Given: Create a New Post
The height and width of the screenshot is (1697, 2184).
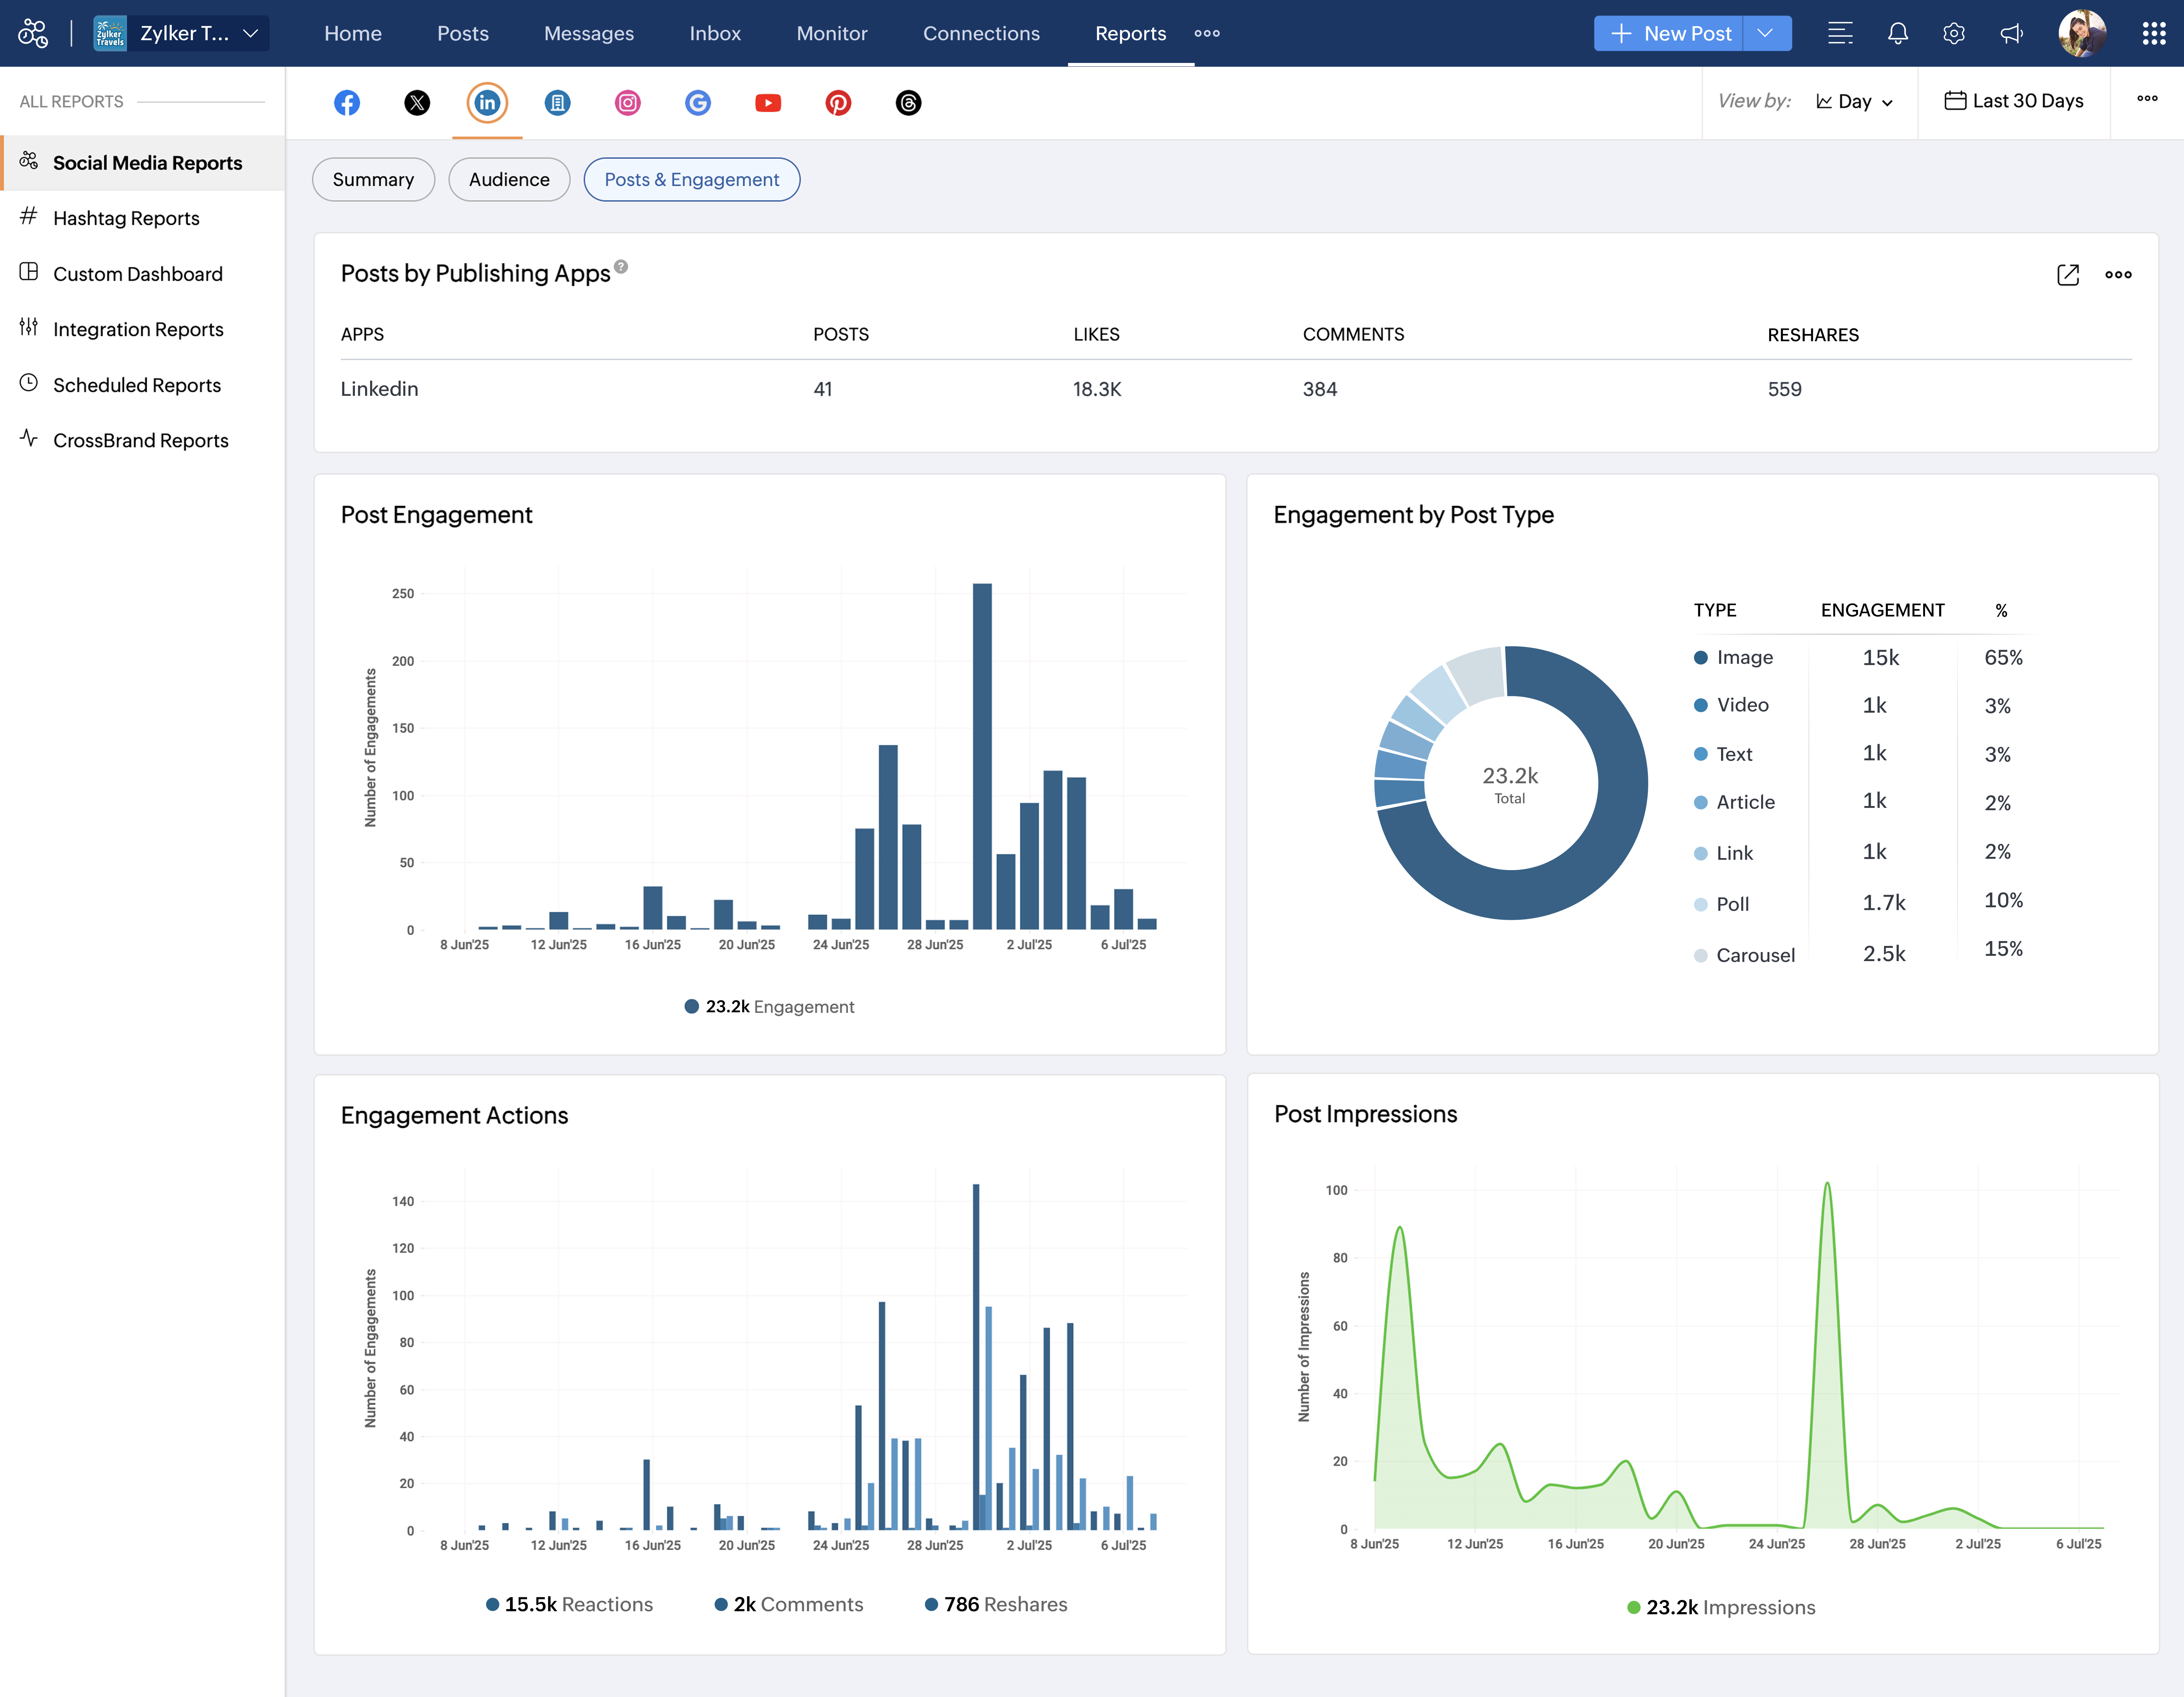Looking at the screenshot, I should click(1669, 33).
